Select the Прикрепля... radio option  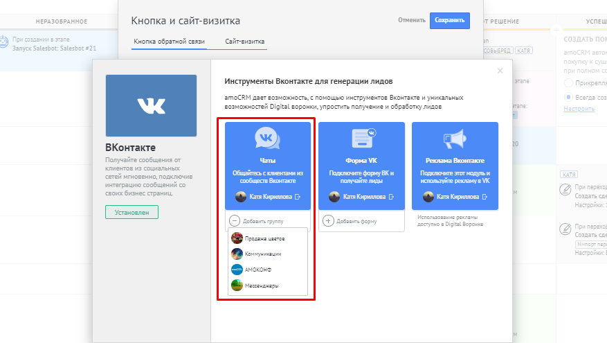568,83
